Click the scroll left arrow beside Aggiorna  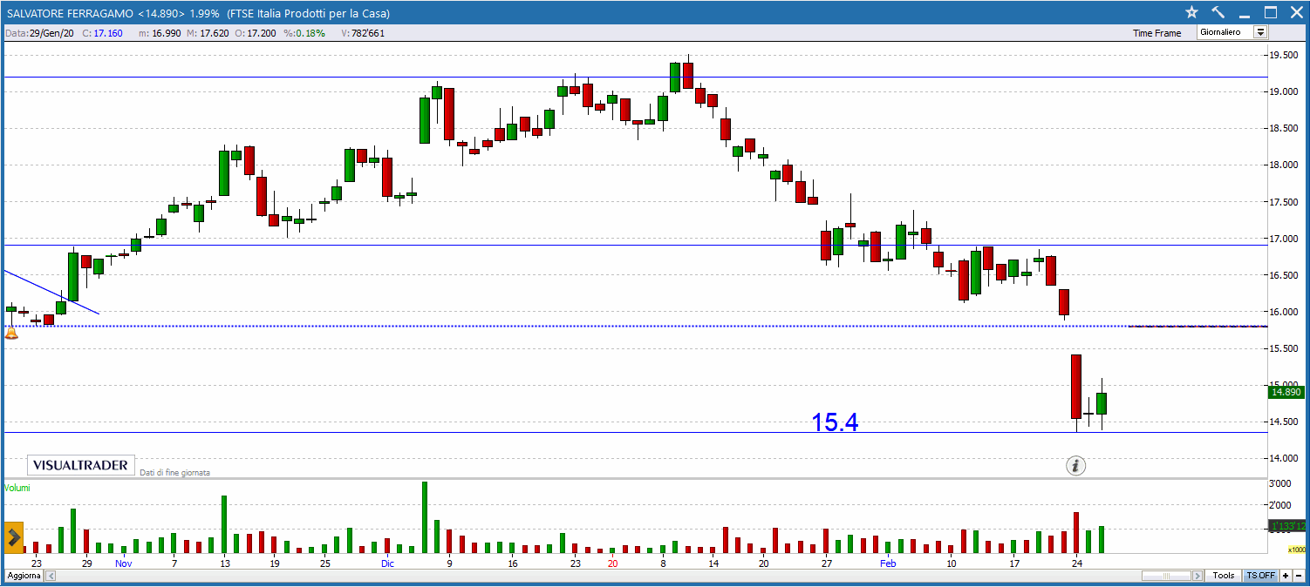(x=51, y=576)
